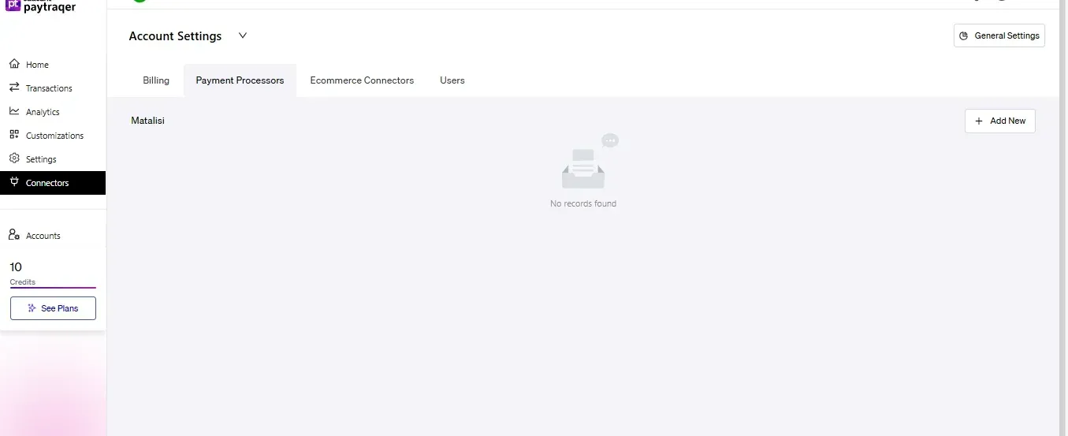Click the Analytics chart icon
The image size is (1068, 436).
click(x=14, y=111)
